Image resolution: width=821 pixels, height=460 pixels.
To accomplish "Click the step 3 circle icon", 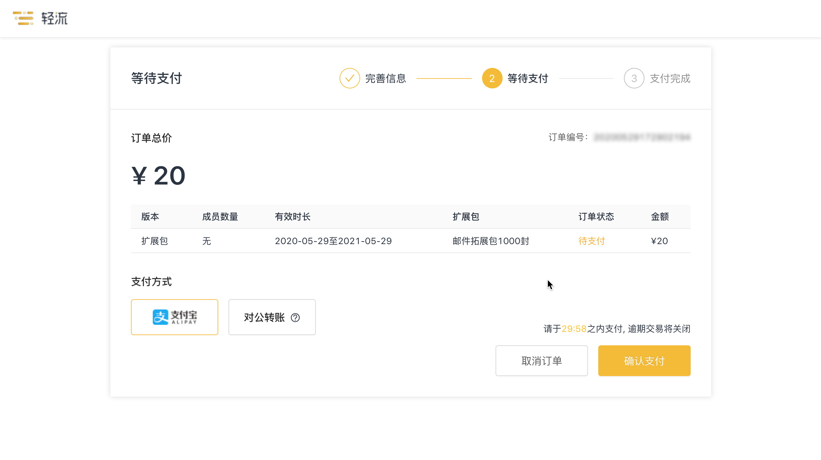I will point(634,78).
